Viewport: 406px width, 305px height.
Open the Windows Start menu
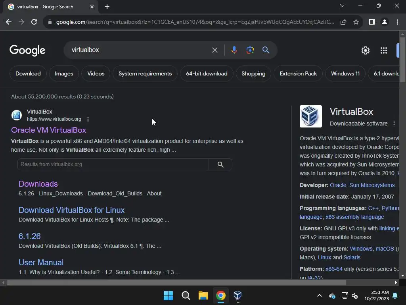(168, 295)
